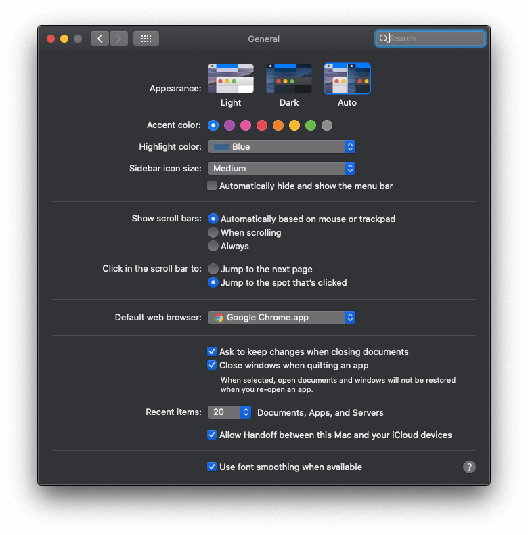Select Jump to the next page
Screen dimensions: 528x535
click(213, 269)
